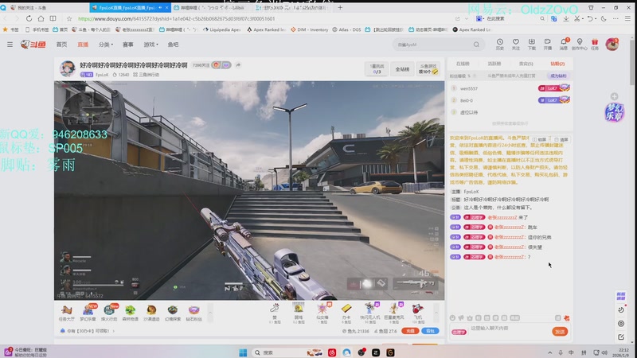
Task: Click the 成为钻粉 button
Action: click(558, 76)
